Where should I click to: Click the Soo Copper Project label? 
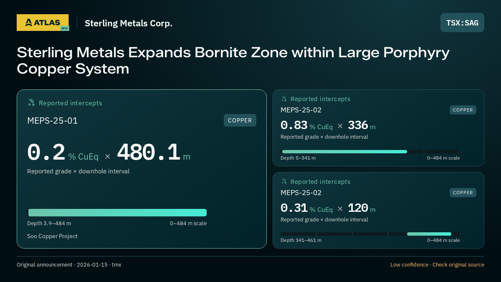[52, 236]
